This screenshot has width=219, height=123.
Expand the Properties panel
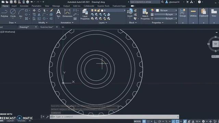(x=157, y=23)
